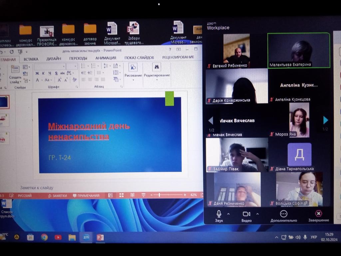The image size is (341, 256).
Task: Align text right in paragraph group
Action: click(97, 79)
